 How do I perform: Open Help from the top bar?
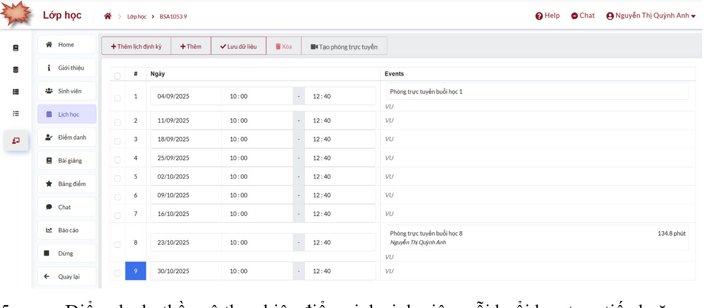tap(547, 16)
